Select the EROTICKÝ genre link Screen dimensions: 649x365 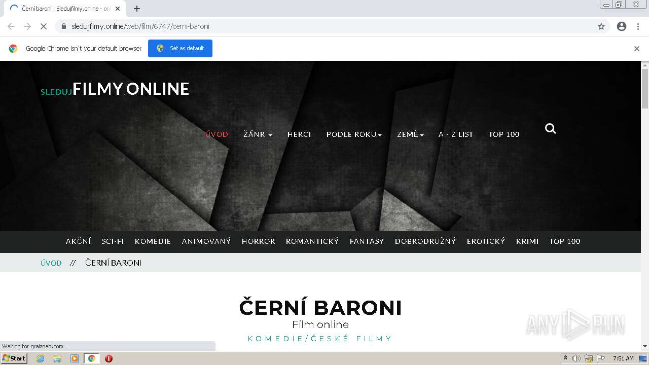coord(486,241)
